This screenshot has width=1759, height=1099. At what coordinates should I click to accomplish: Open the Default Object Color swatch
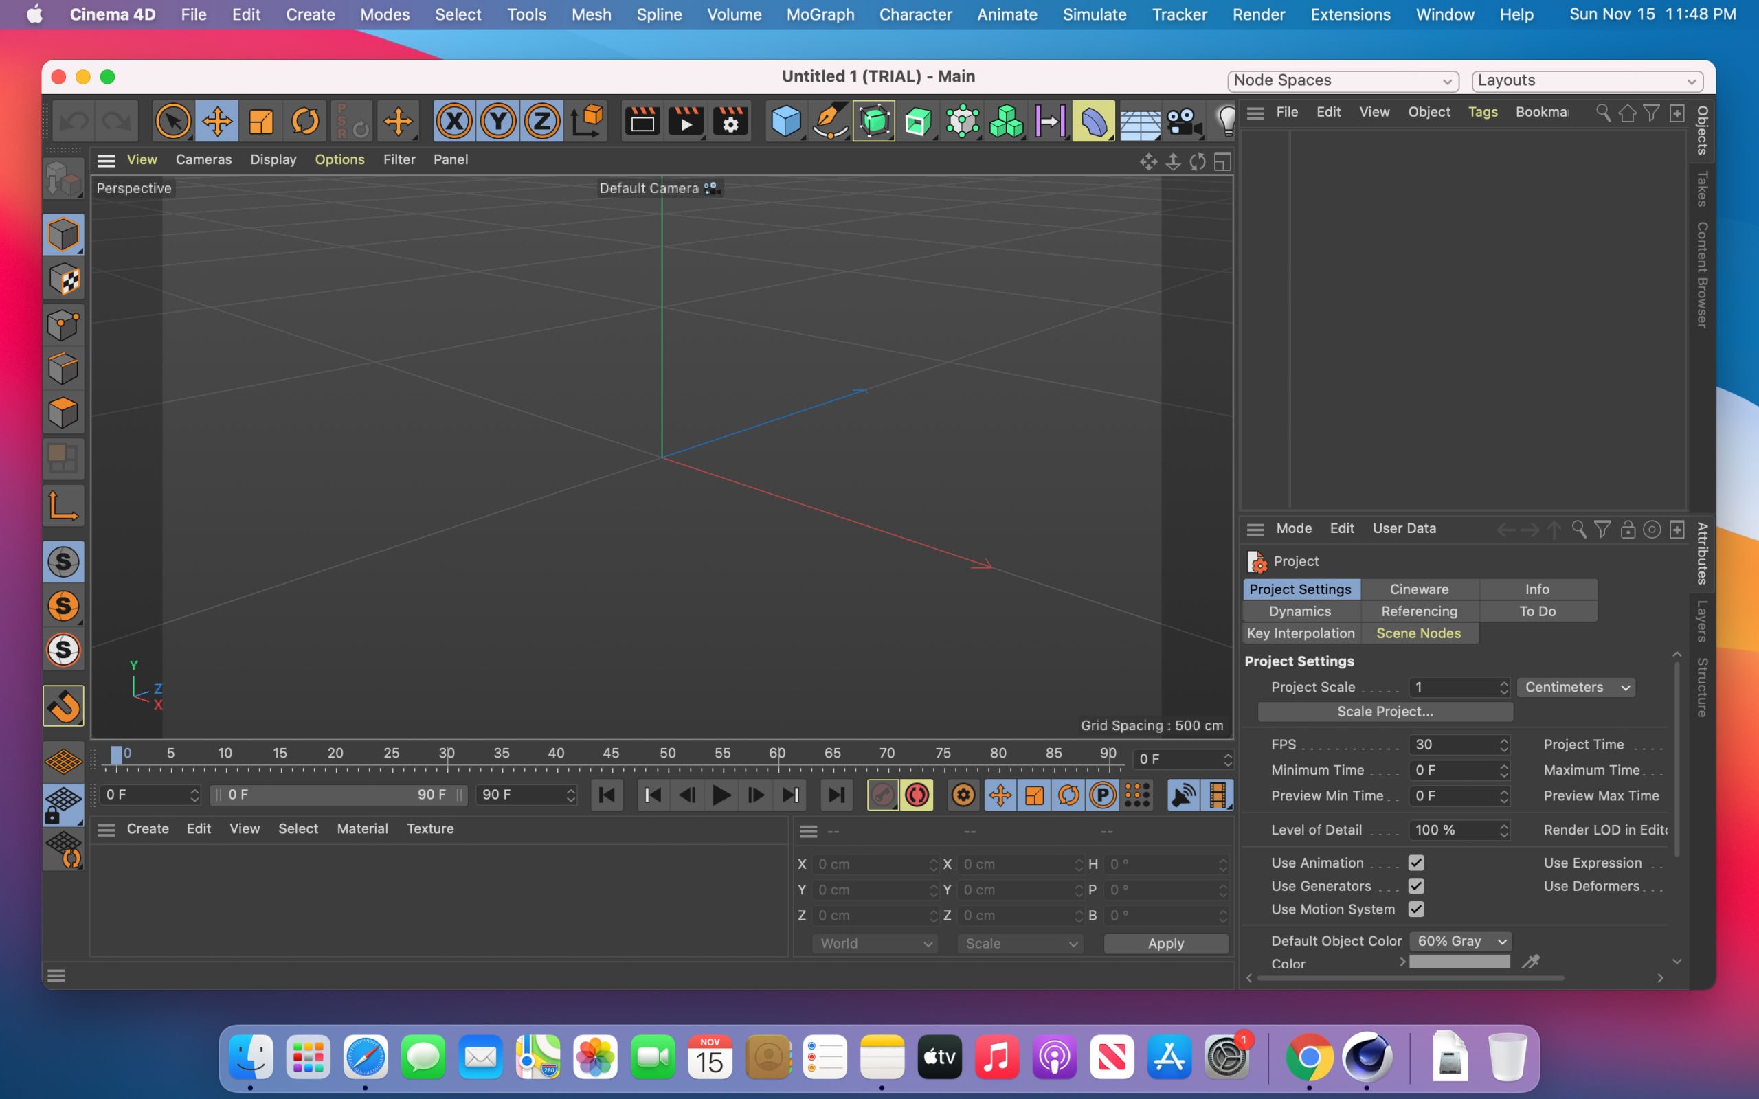tap(1459, 940)
